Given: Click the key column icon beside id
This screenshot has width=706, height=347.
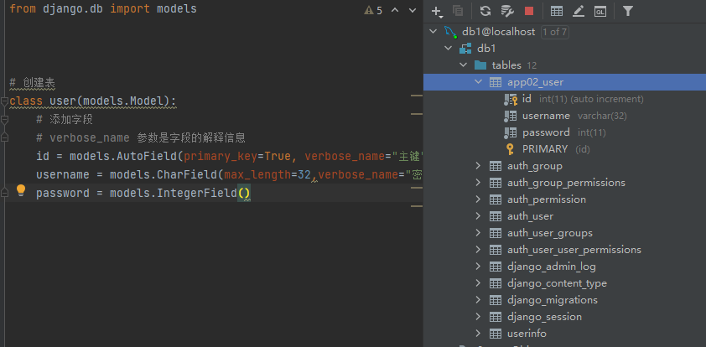Looking at the screenshot, I should tap(510, 99).
